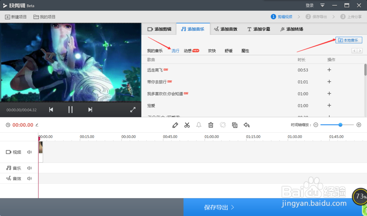Zoom in timeline with plus icon
Screen dimensions: 367x216
359,125
